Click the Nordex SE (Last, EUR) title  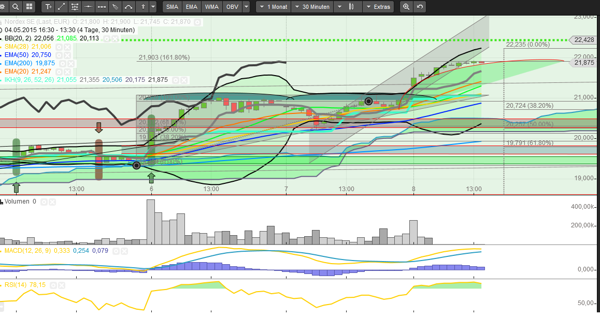click(37, 22)
